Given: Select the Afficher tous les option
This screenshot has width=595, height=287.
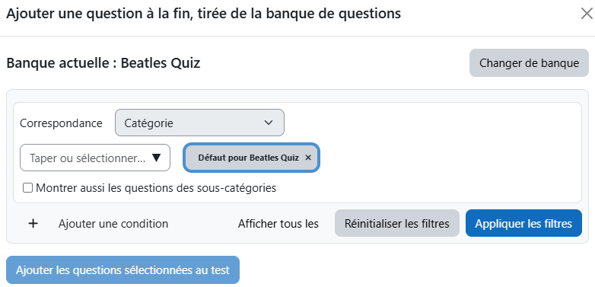Looking at the screenshot, I should tap(278, 224).
